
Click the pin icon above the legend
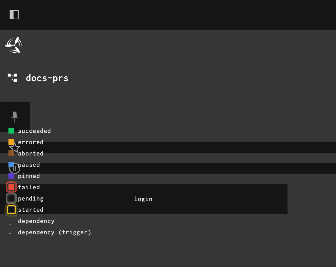point(15,116)
